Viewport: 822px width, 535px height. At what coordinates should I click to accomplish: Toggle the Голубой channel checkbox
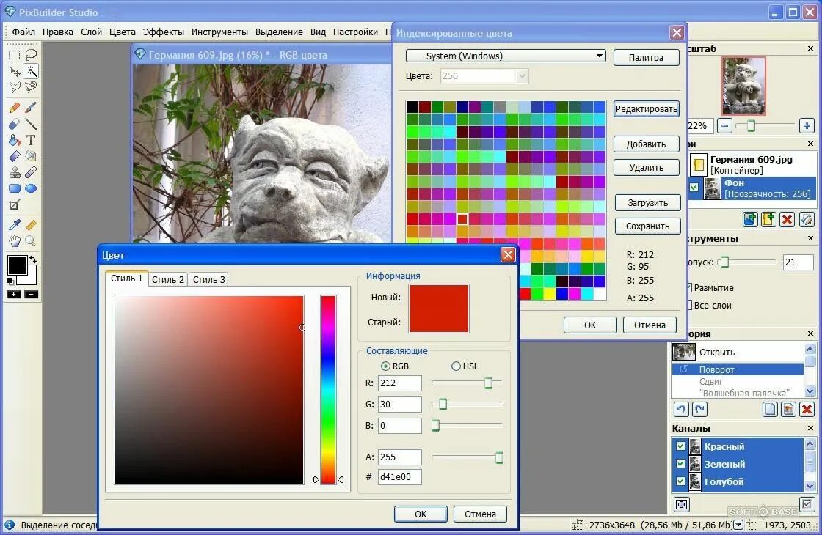point(680,481)
